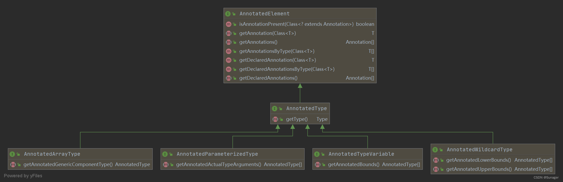Screen dimensions: 563x182
Task: Click the interface icon of AnnotatedTypeVariable
Action: point(317,154)
